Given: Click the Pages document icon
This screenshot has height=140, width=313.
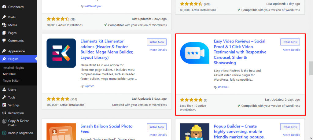Looking at the screenshot, I should point(4,33).
